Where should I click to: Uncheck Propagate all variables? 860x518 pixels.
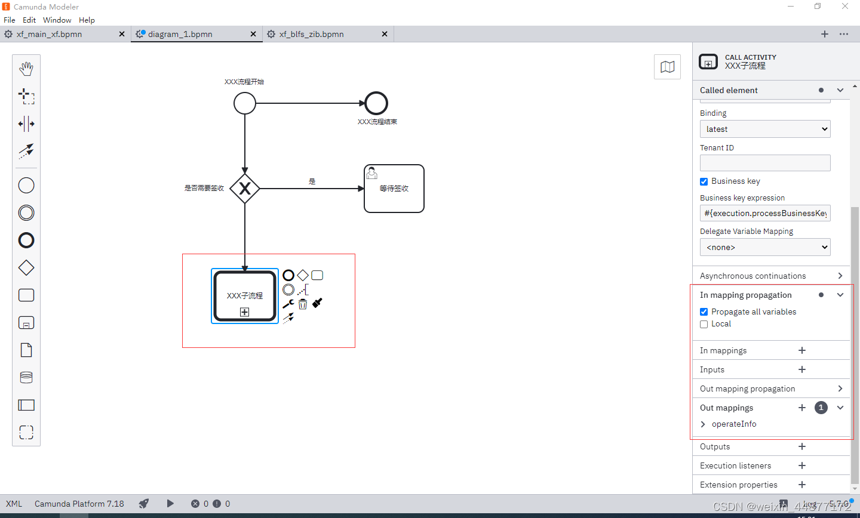(x=704, y=312)
